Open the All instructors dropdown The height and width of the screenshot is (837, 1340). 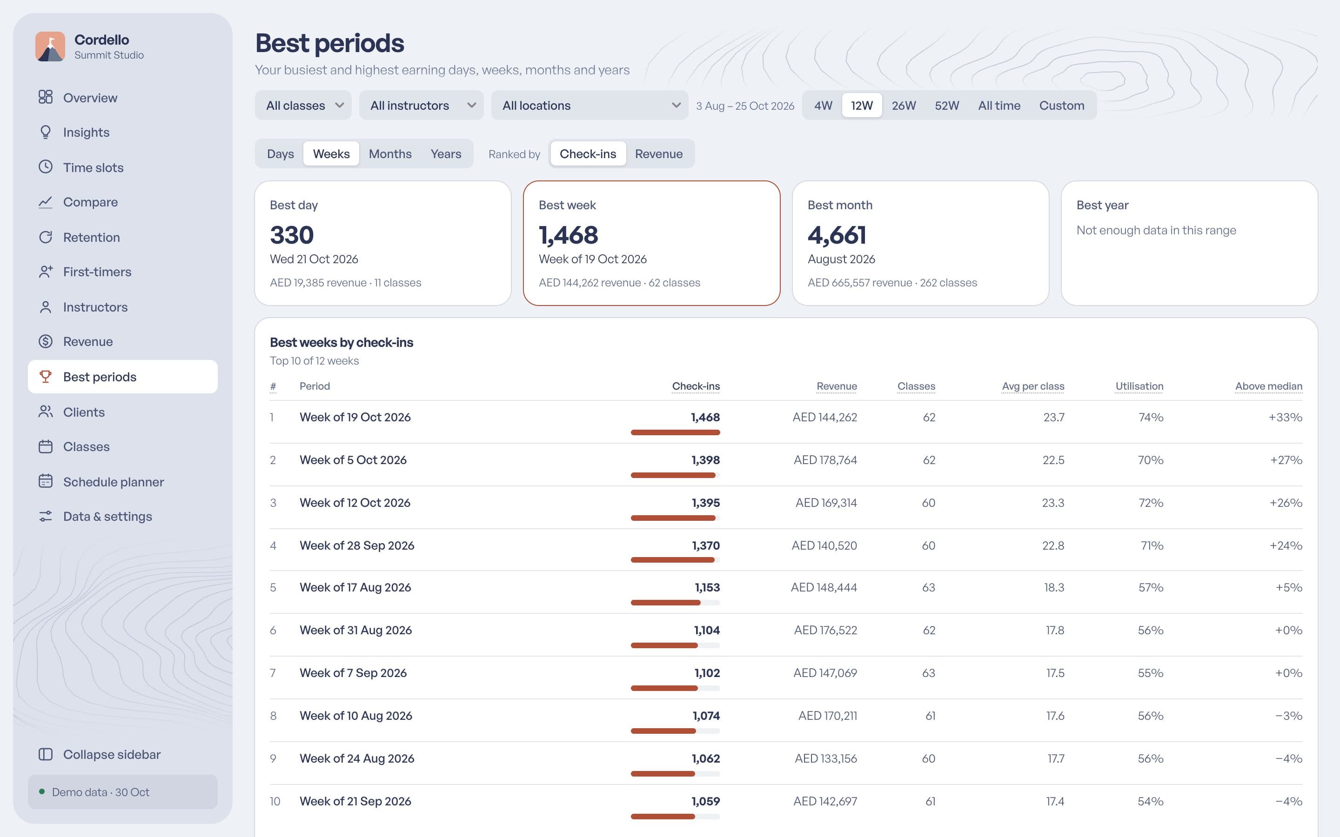421,105
